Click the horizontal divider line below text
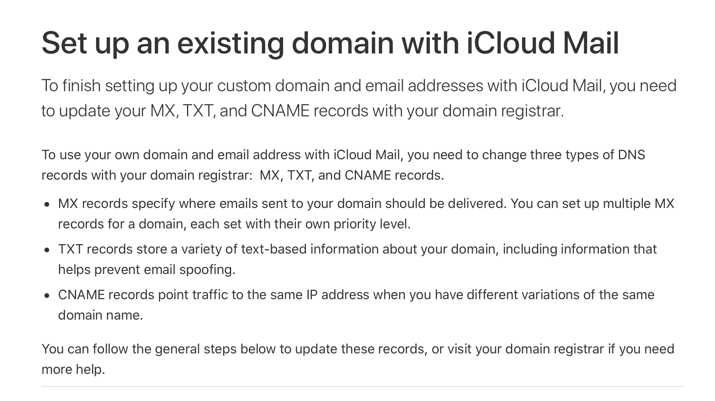 (363, 386)
